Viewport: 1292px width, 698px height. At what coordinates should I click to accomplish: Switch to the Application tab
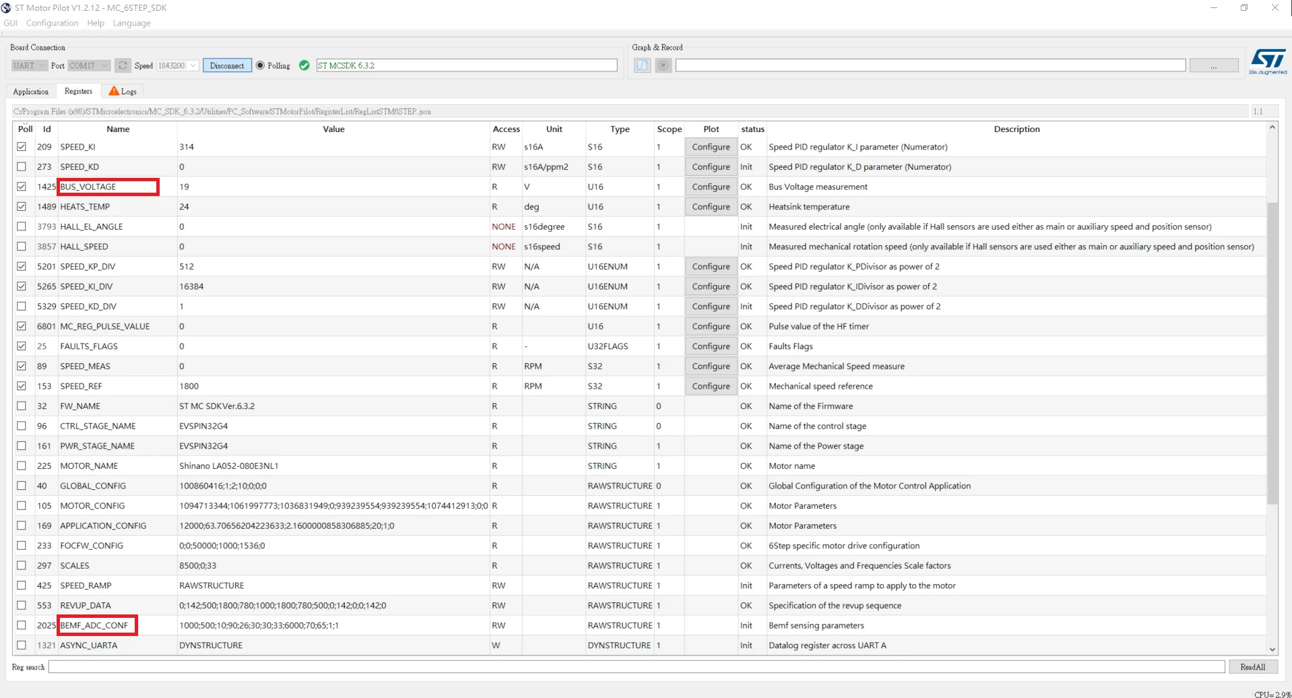pyautogui.click(x=31, y=92)
